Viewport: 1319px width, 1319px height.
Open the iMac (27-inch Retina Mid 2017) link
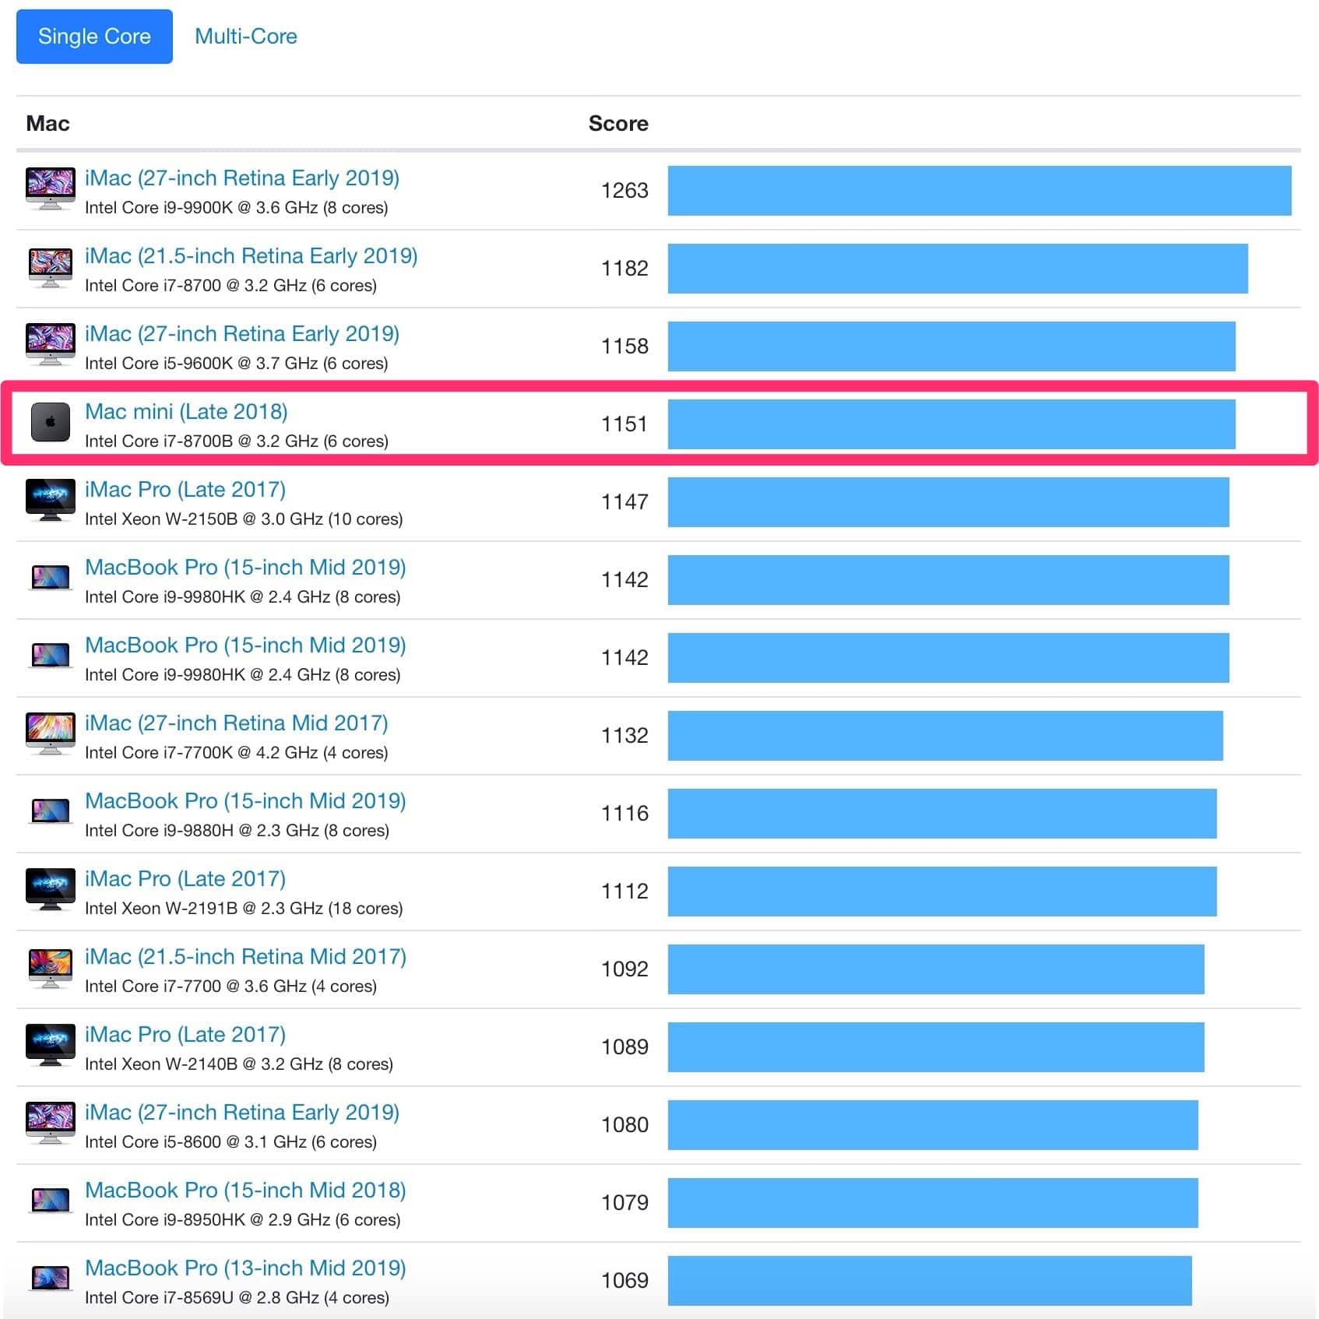click(x=237, y=723)
